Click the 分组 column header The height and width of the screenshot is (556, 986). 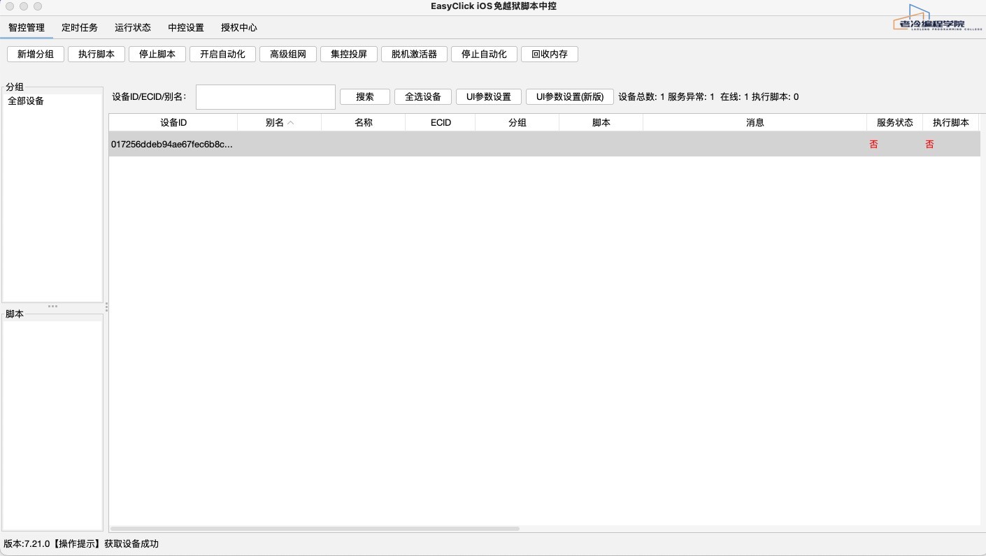(517, 122)
